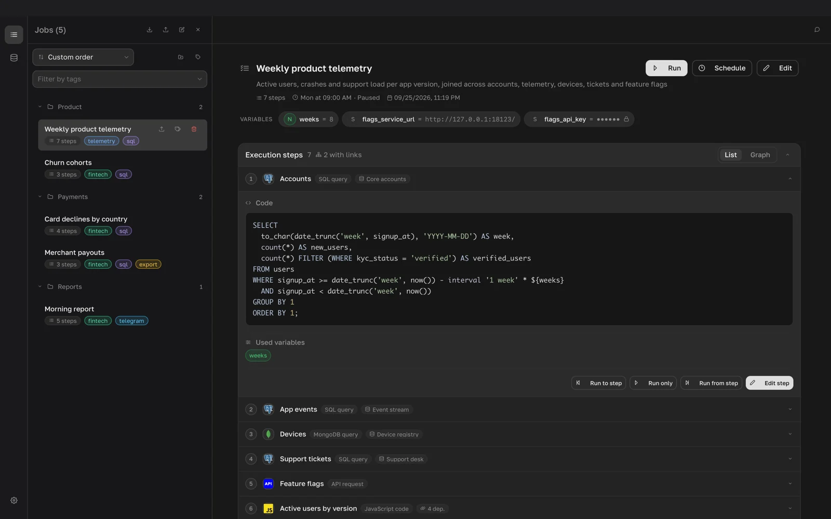The height and width of the screenshot is (519, 831).
Task: Click the Used variables list icon
Action: click(x=248, y=343)
